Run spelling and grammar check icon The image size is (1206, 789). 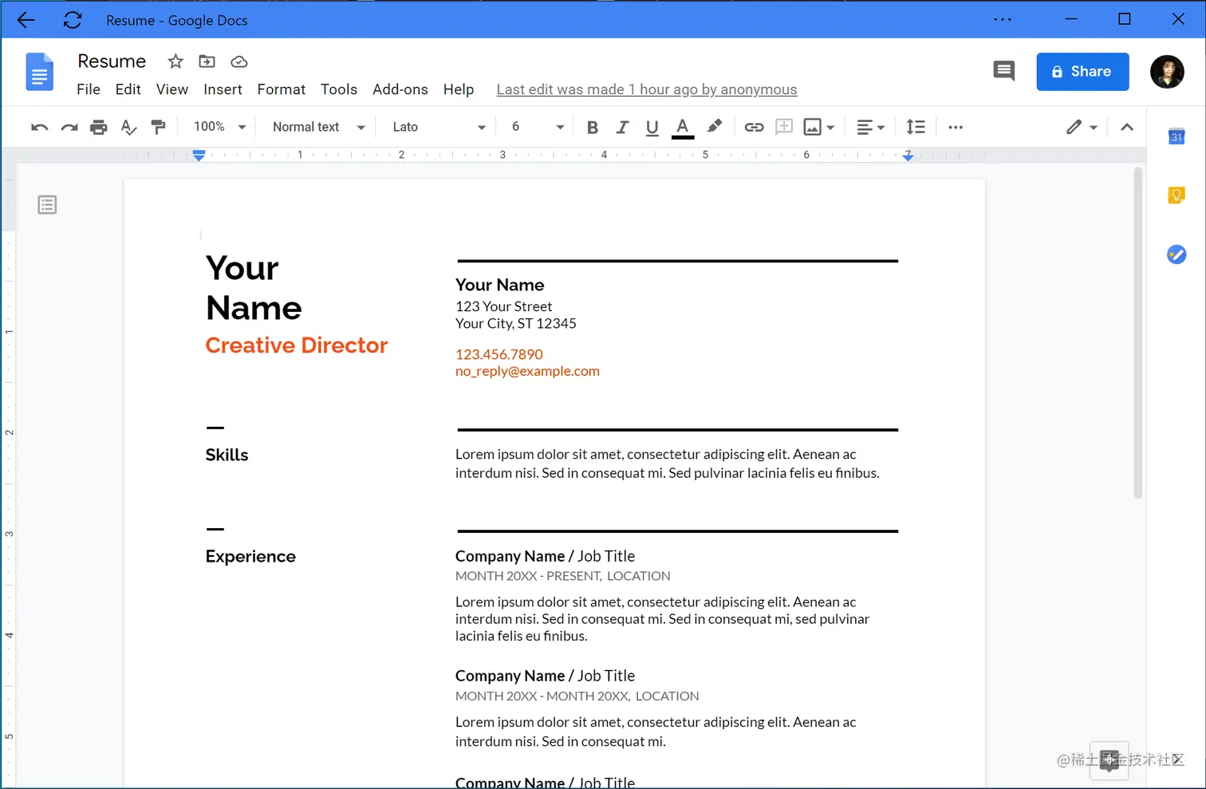(x=128, y=127)
